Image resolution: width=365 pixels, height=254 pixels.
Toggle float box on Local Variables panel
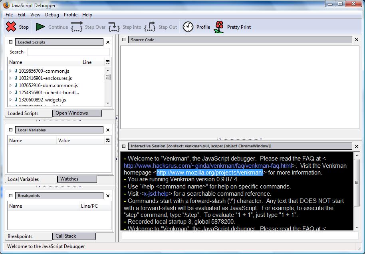click(x=11, y=130)
